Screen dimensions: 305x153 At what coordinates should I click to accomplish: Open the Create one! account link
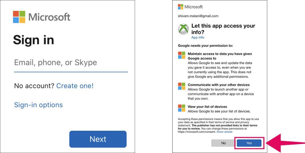(x=75, y=86)
